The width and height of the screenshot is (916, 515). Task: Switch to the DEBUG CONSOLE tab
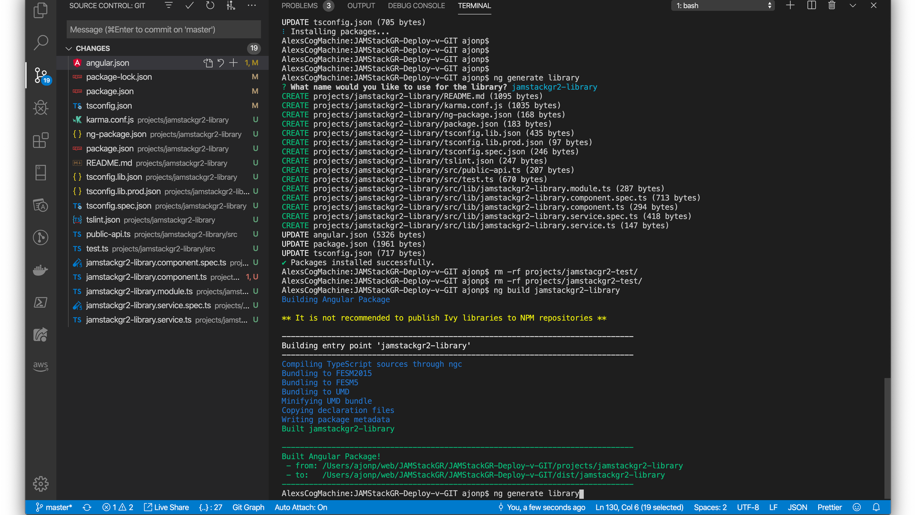pyautogui.click(x=416, y=6)
